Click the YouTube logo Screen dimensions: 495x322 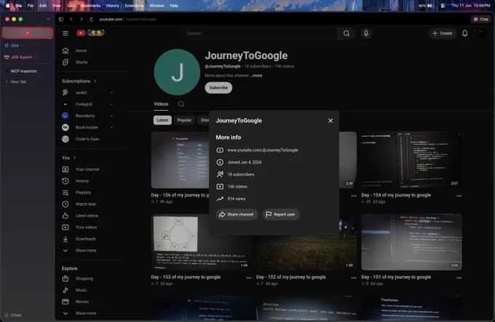(91, 33)
